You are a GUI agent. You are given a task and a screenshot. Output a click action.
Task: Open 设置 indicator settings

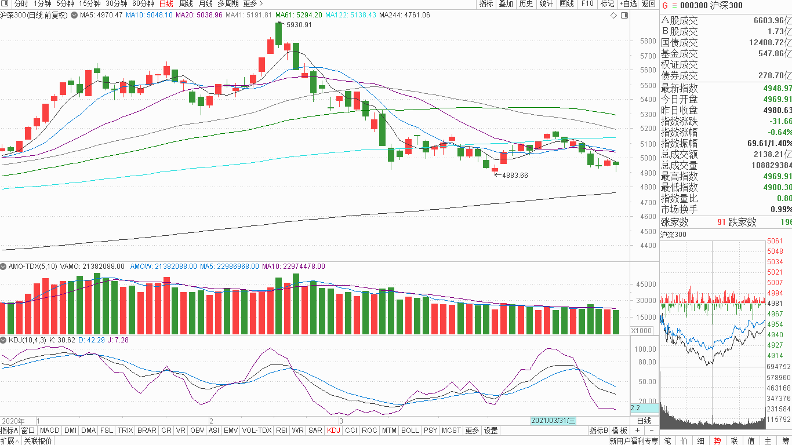click(491, 431)
